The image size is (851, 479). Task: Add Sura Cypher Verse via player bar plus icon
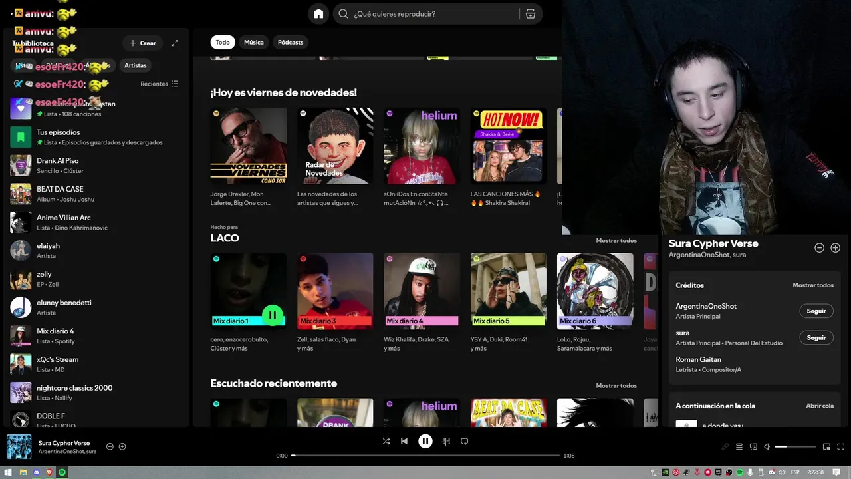122,446
